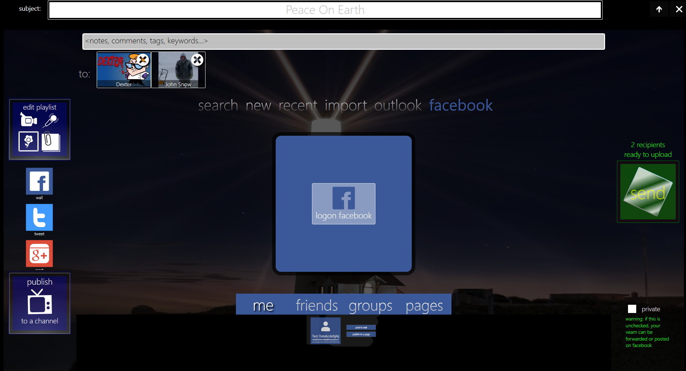686x371 pixels.
Task: Click the flower photo icon in edit playlist
Action: coord(29,141)
